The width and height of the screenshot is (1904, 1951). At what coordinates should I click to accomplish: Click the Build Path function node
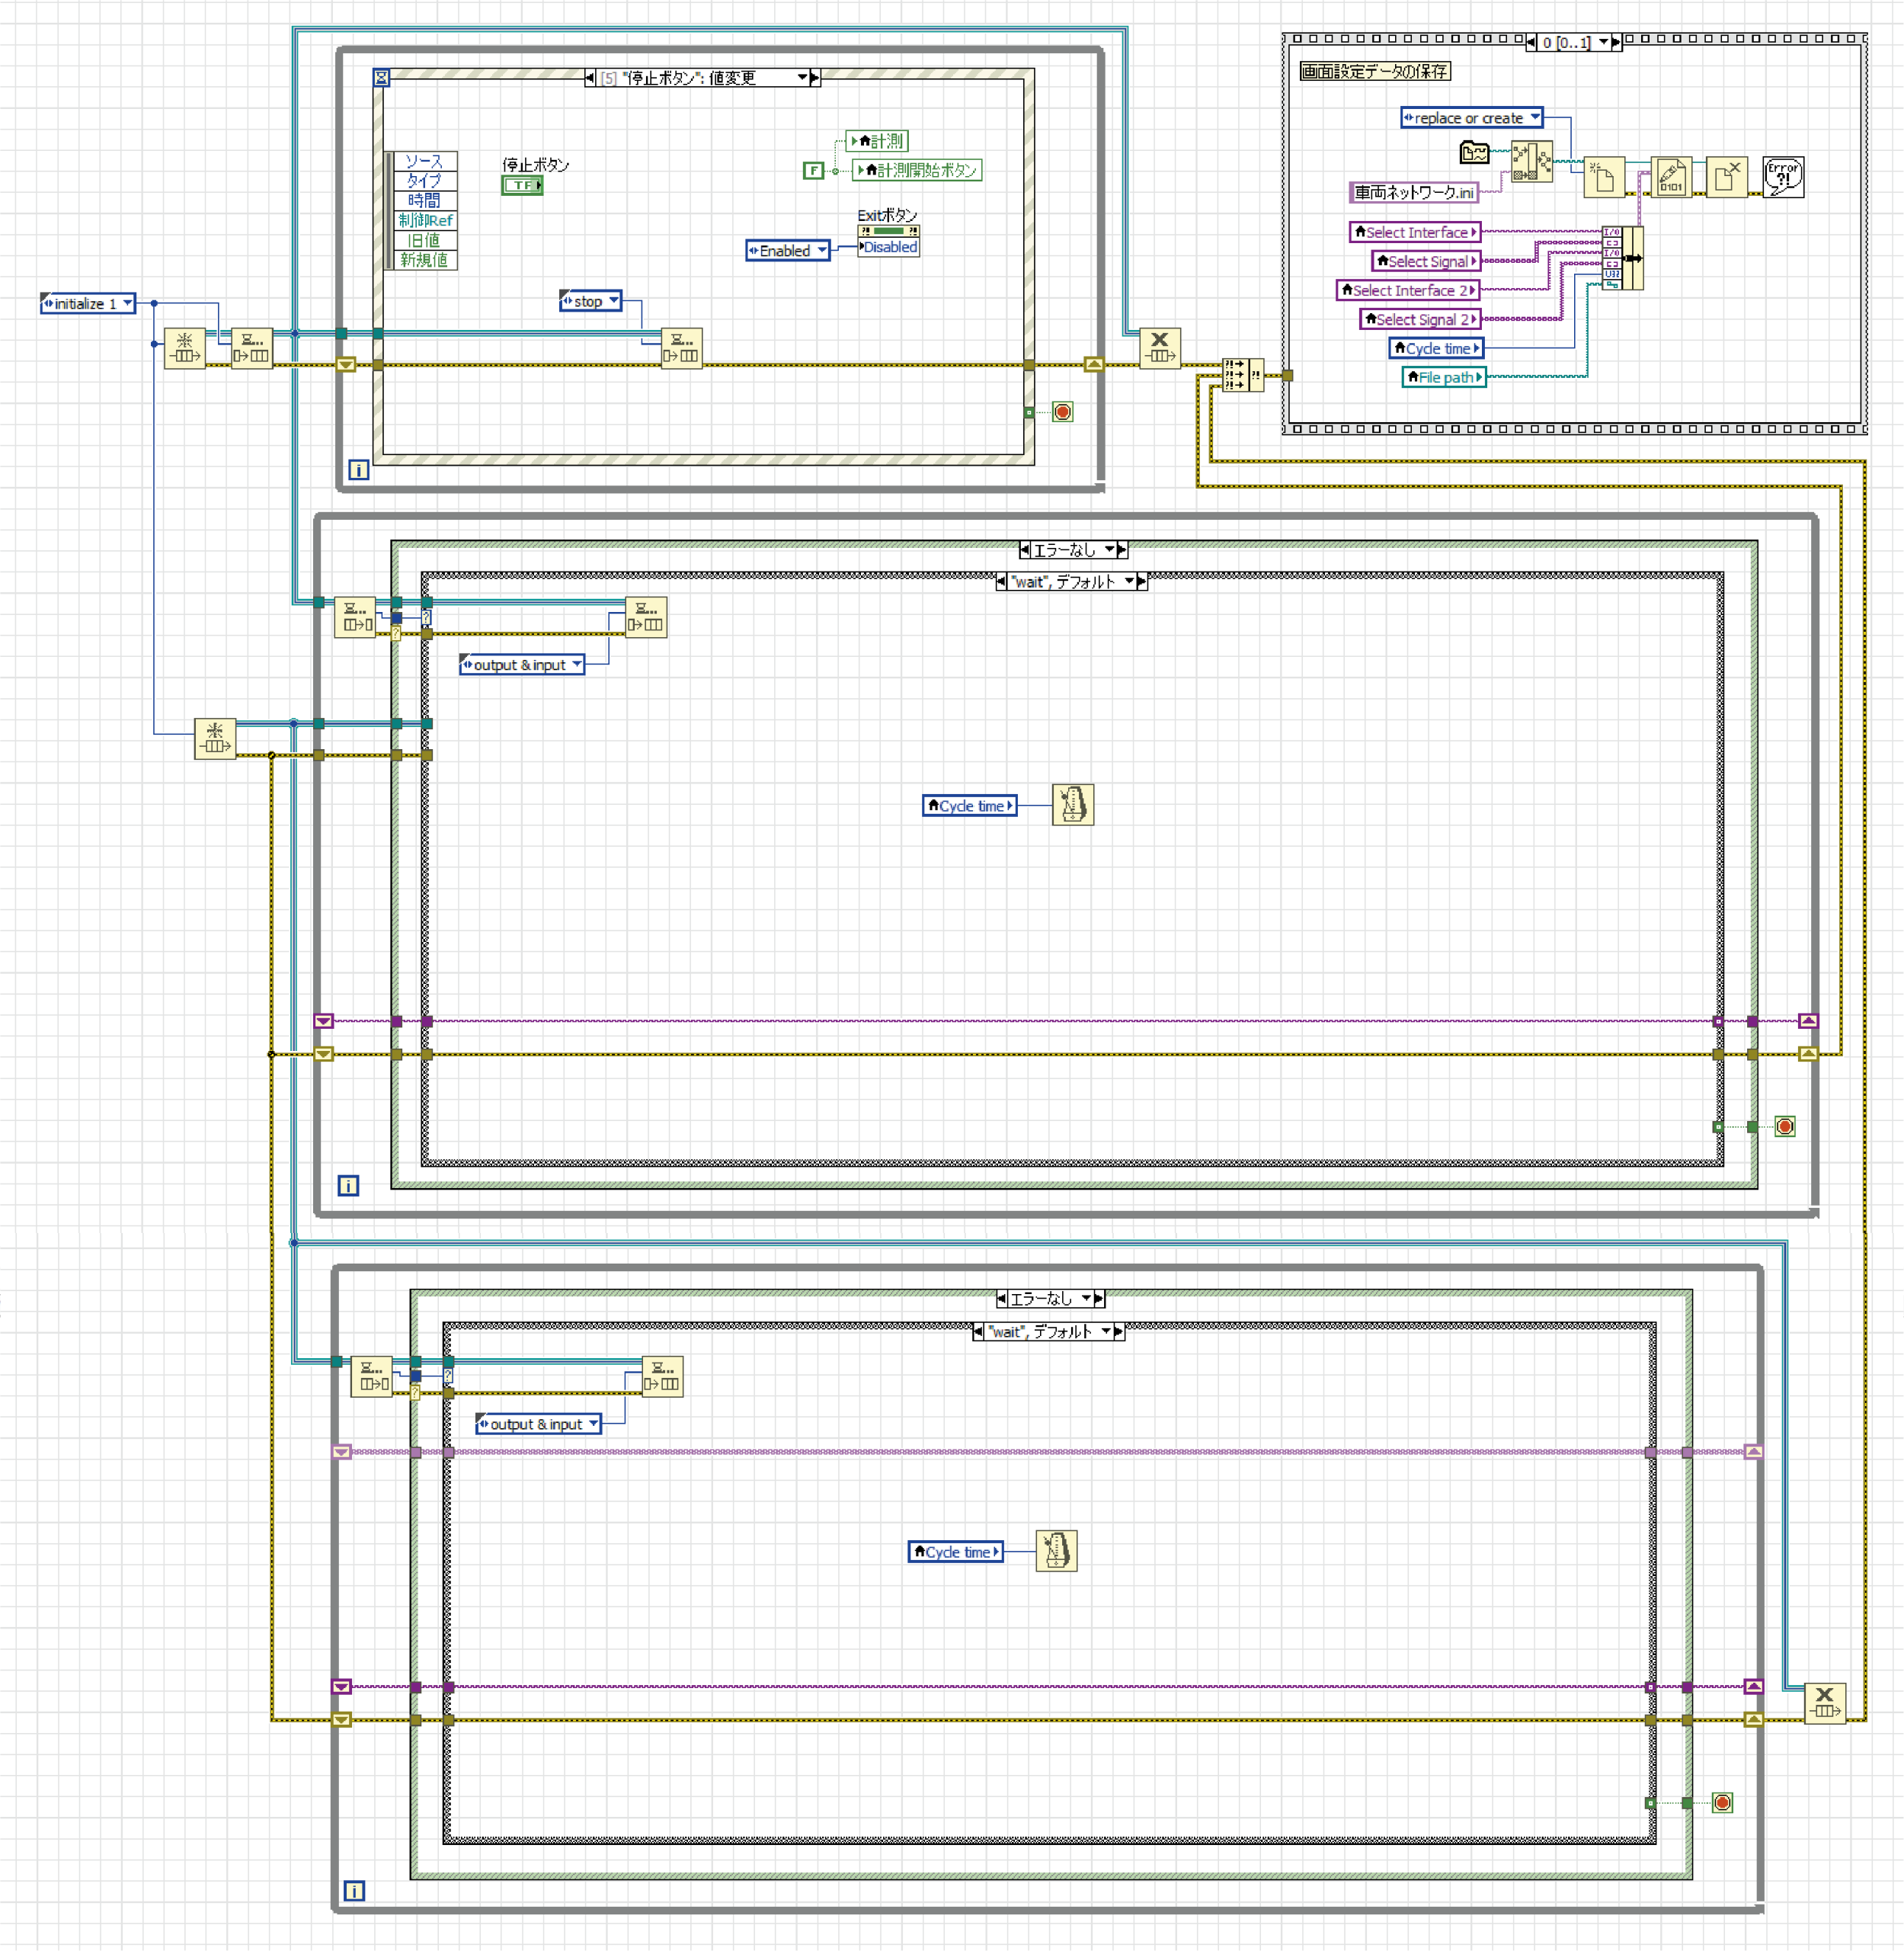[x=1531, y=161]
